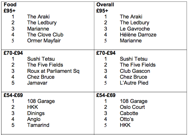This screenshot has width=188, height=135.
Task: Click "HKK" in the Food column
Action: 33,107
